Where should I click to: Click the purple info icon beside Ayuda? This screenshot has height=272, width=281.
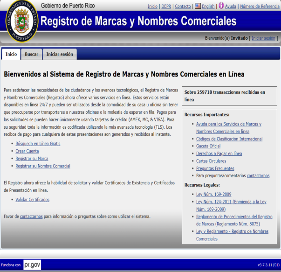tap(221, 6)
